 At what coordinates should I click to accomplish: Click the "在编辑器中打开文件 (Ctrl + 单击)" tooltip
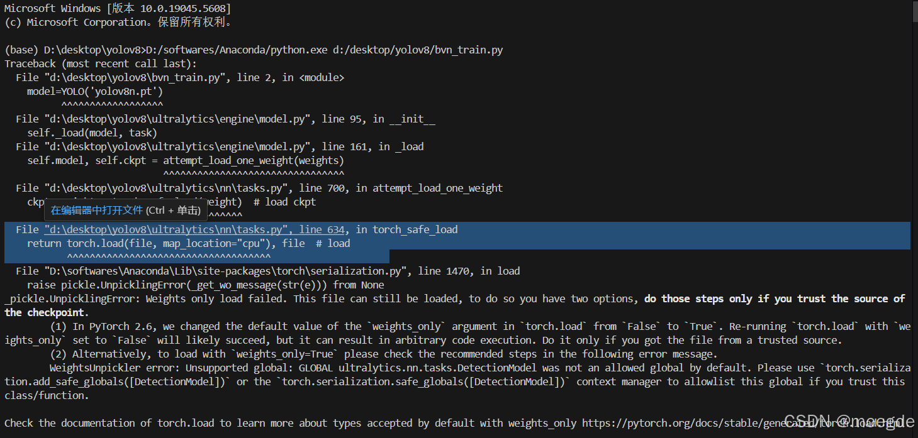coord(126,210)
